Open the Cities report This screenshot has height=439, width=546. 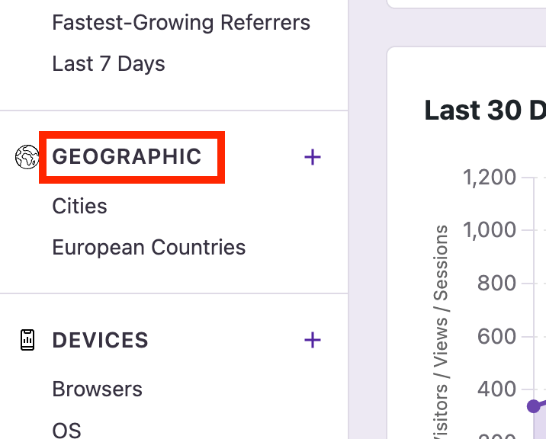point(79,207)
